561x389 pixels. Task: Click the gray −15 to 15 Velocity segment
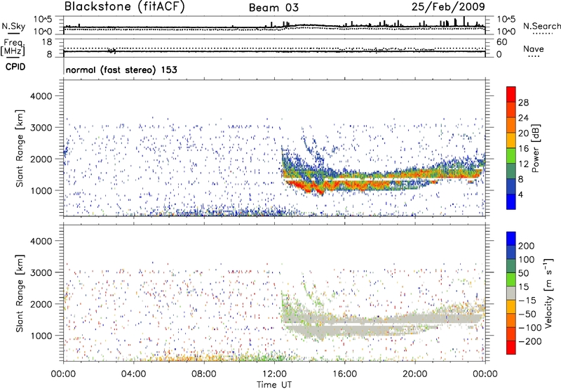(511, 293)
